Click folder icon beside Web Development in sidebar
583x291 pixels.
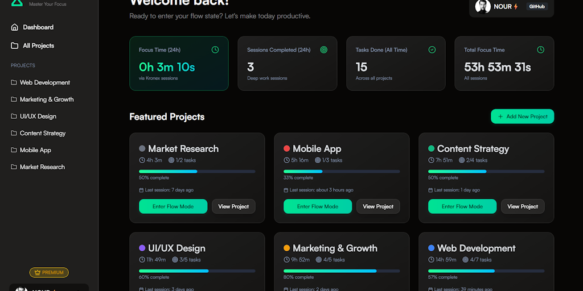coord(14,82)
